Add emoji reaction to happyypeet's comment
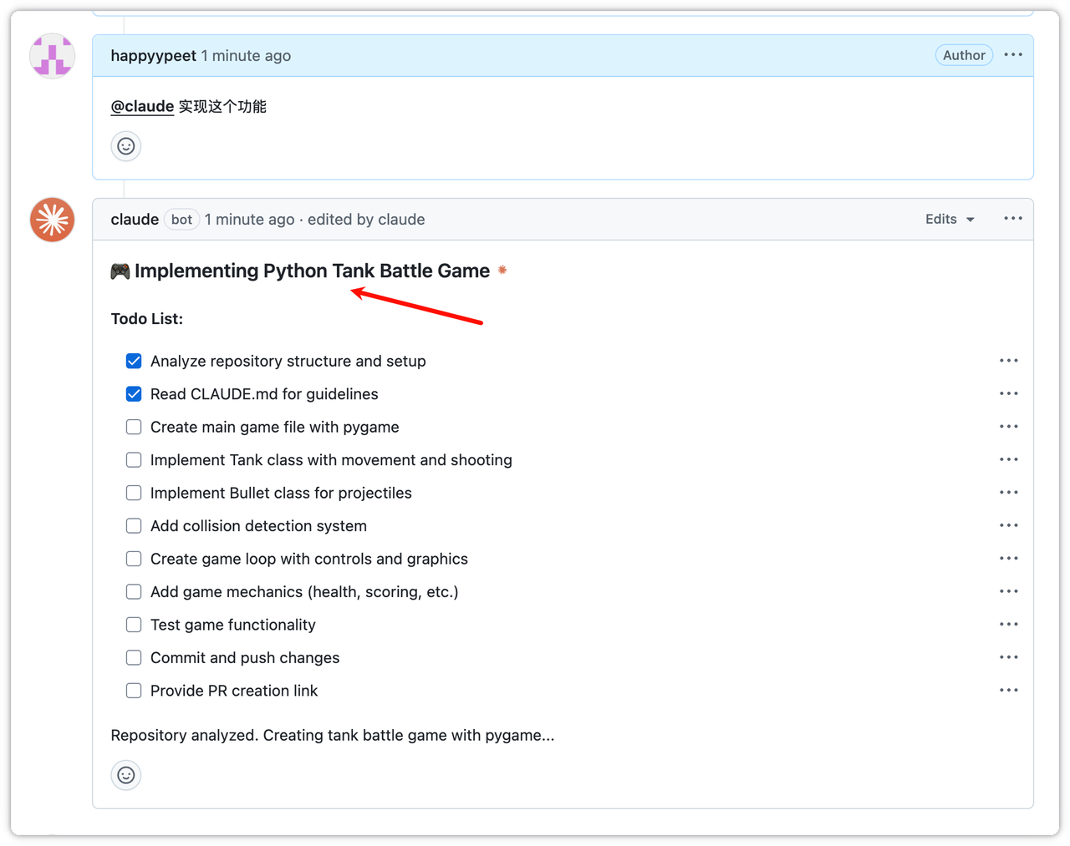 [126, 146]
